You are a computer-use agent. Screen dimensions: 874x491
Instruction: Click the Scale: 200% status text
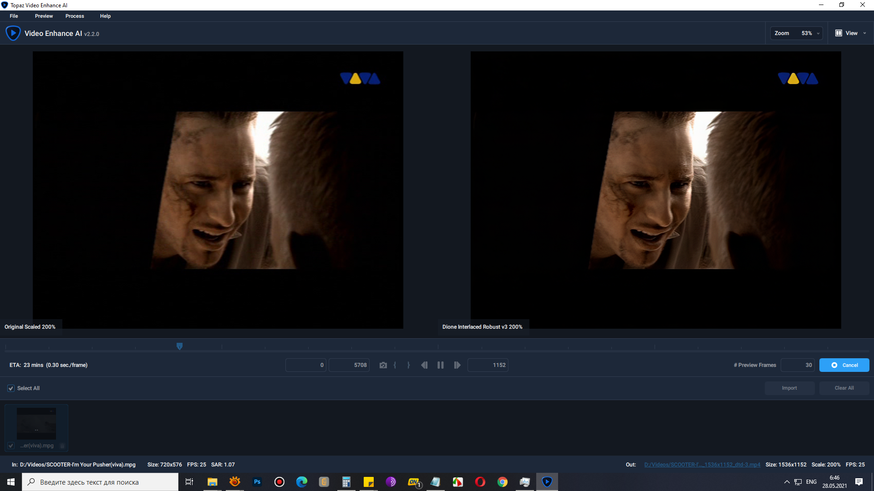[826, 465]
